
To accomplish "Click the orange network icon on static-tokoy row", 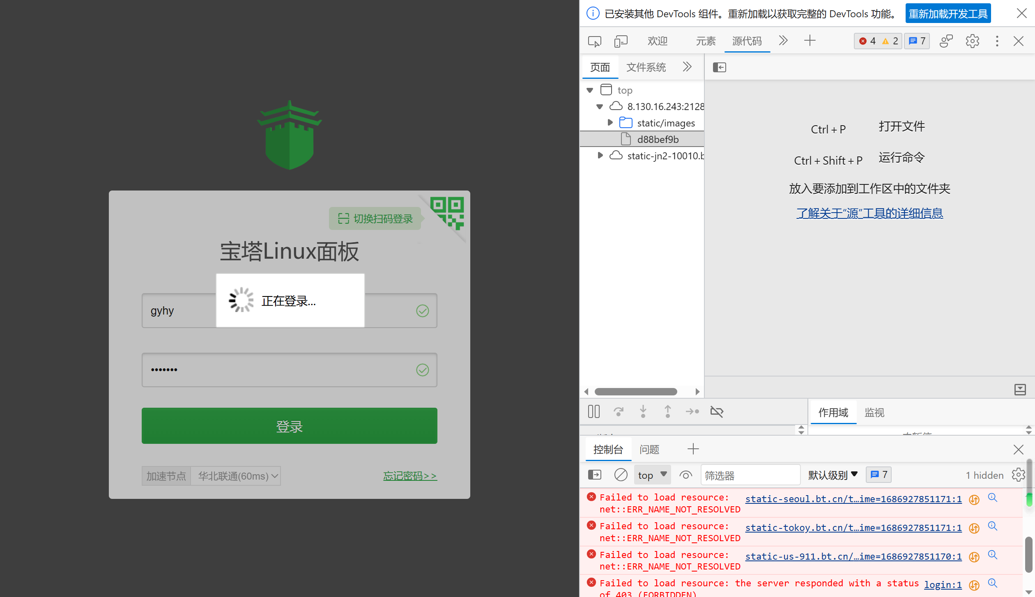I will point(974,528).
